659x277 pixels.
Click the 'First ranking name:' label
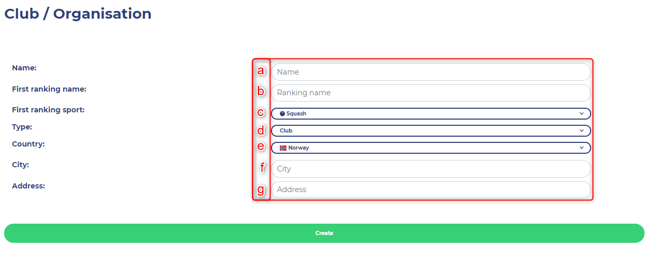pos(49,89)
